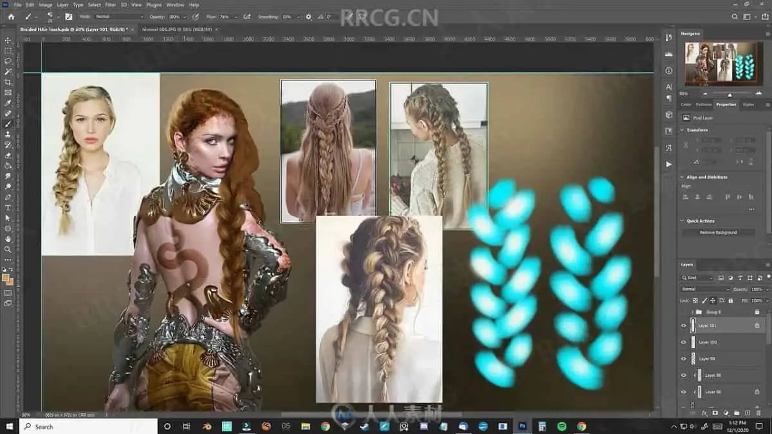Select the Lasso tool
The image size is (772, 434).
click(8, 61)
